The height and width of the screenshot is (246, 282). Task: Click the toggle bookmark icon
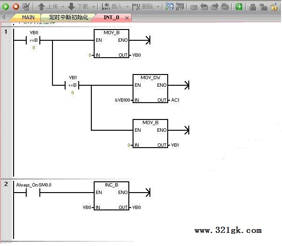point(193,7)
